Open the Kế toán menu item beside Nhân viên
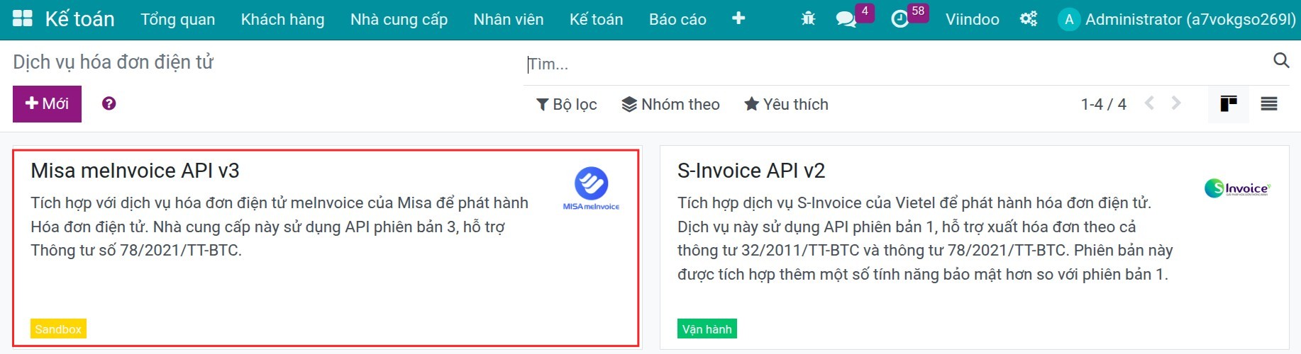 597,20
